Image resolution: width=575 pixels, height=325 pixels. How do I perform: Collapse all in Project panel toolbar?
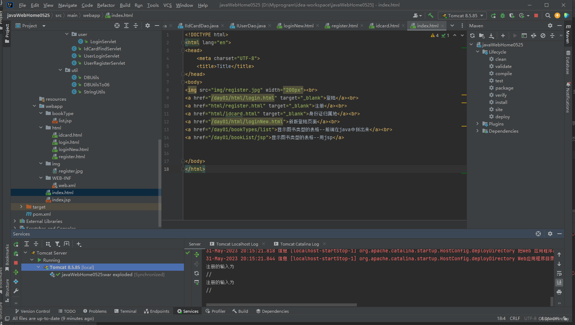click(x=136, y=26)
